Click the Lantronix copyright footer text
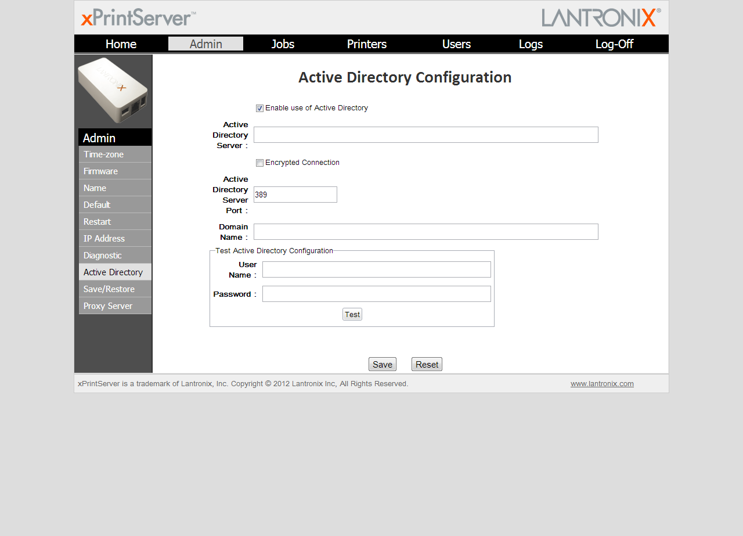The height and width of the screenshot is (536, 743). tap(243, 384)
